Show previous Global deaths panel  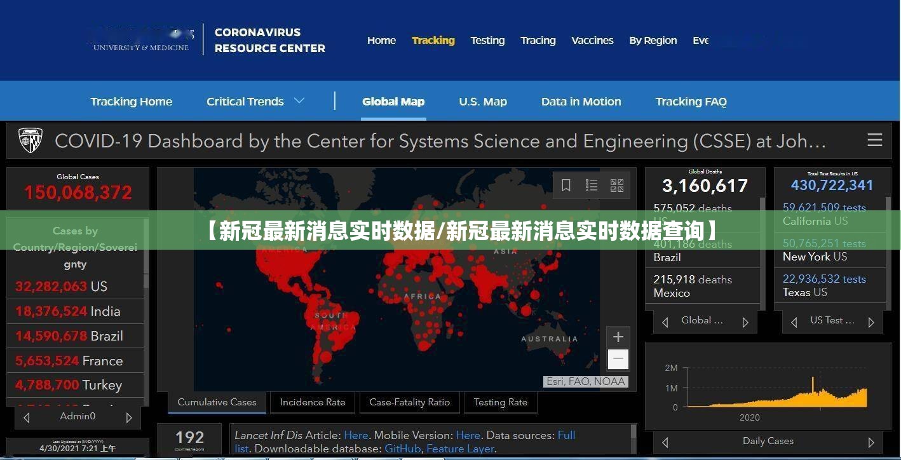(x=665, y=322)
